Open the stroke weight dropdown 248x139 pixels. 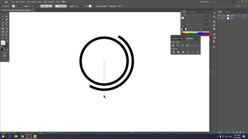pos(38,6)
